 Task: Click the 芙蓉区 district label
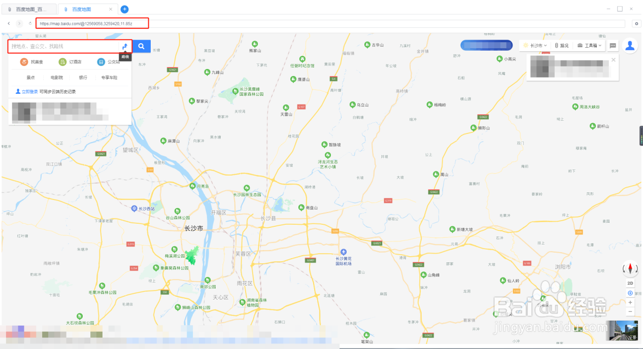pos(244,254)
